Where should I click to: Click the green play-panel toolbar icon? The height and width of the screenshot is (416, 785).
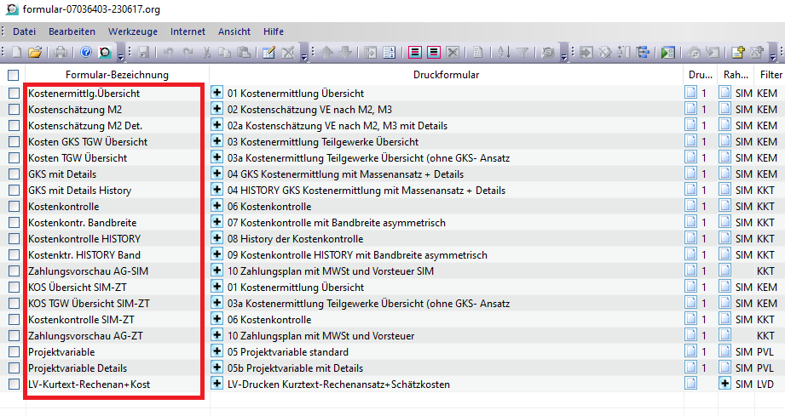(667, 53)
